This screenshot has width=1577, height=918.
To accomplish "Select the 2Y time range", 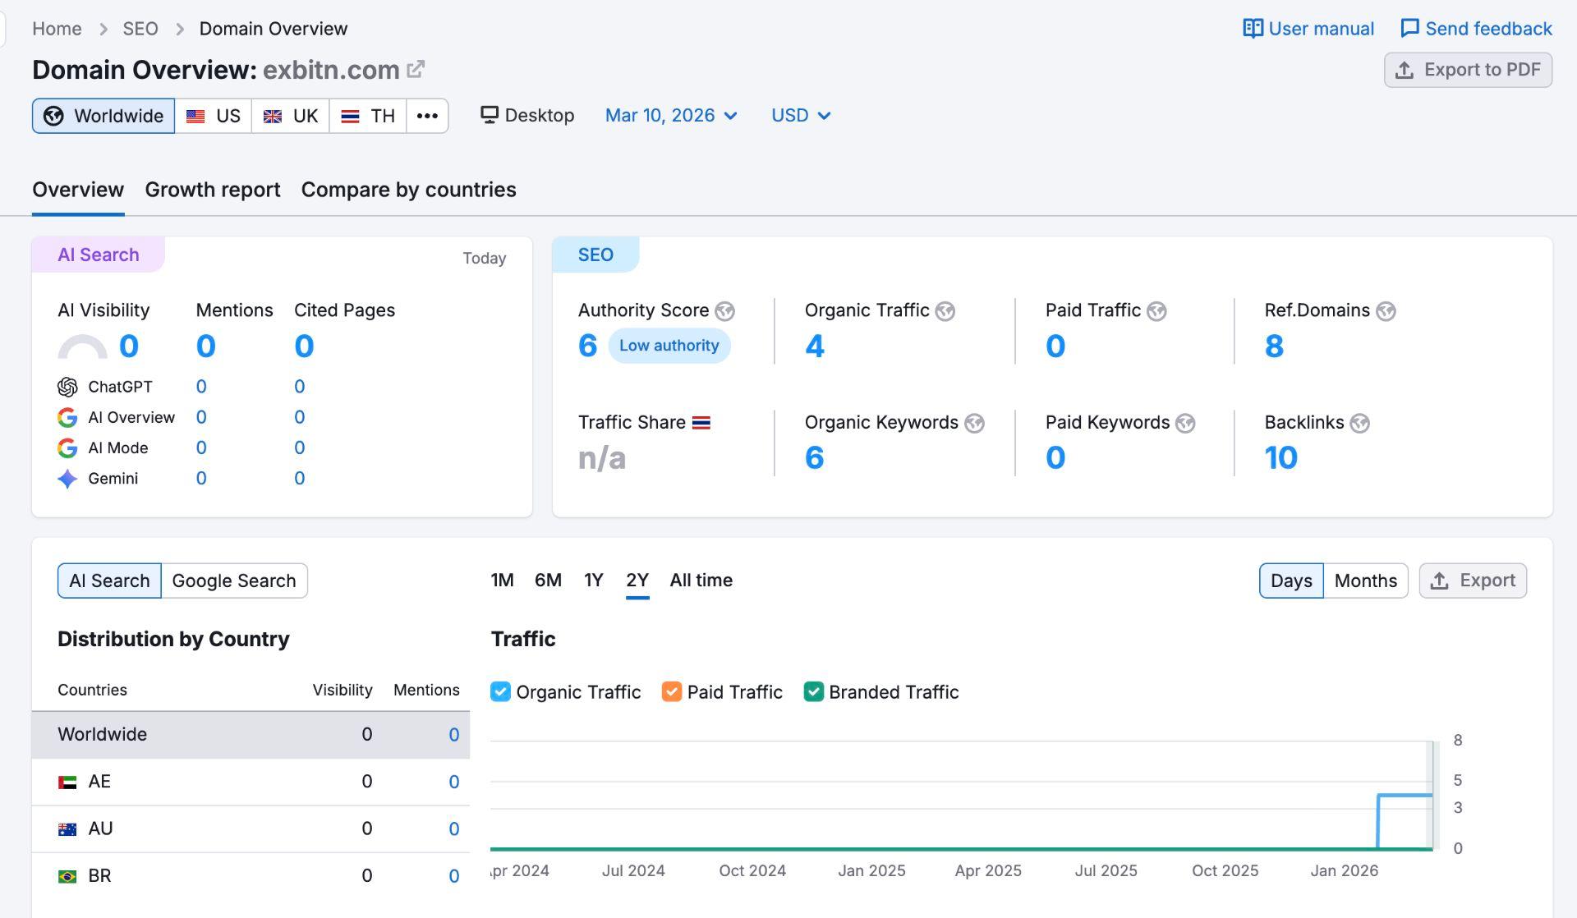I will 637,581.
